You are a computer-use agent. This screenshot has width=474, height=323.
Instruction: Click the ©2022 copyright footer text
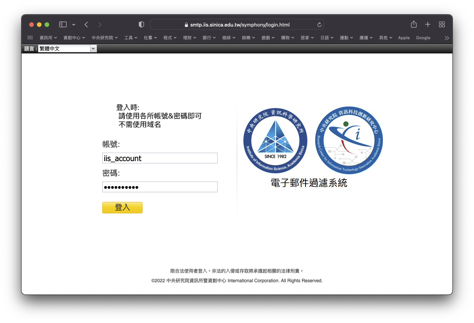pos(237,281)
